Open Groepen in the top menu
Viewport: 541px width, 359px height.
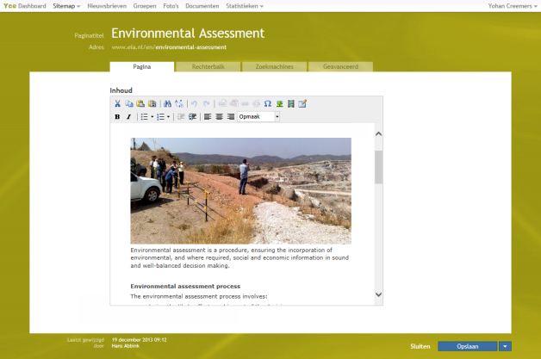tap(145, 6)
